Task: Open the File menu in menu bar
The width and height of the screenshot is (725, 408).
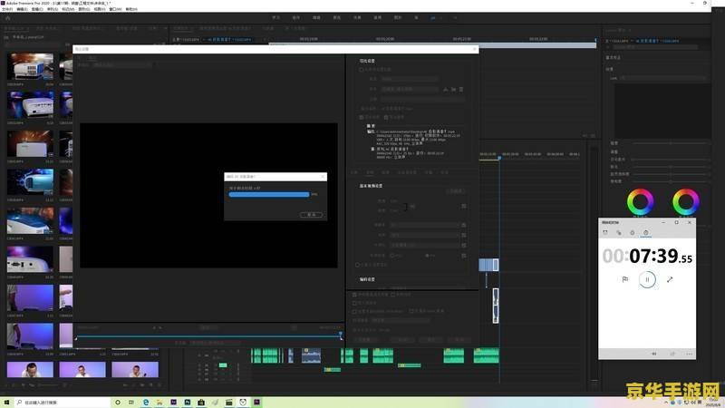Action: tap(9, 9)
